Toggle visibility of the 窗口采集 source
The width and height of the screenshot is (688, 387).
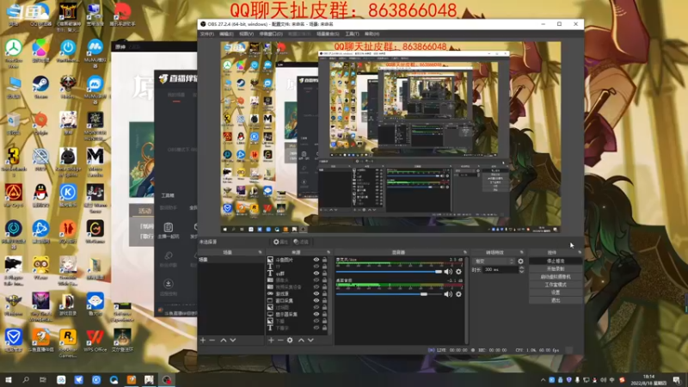pyautogui.click(x=316, y=300)
